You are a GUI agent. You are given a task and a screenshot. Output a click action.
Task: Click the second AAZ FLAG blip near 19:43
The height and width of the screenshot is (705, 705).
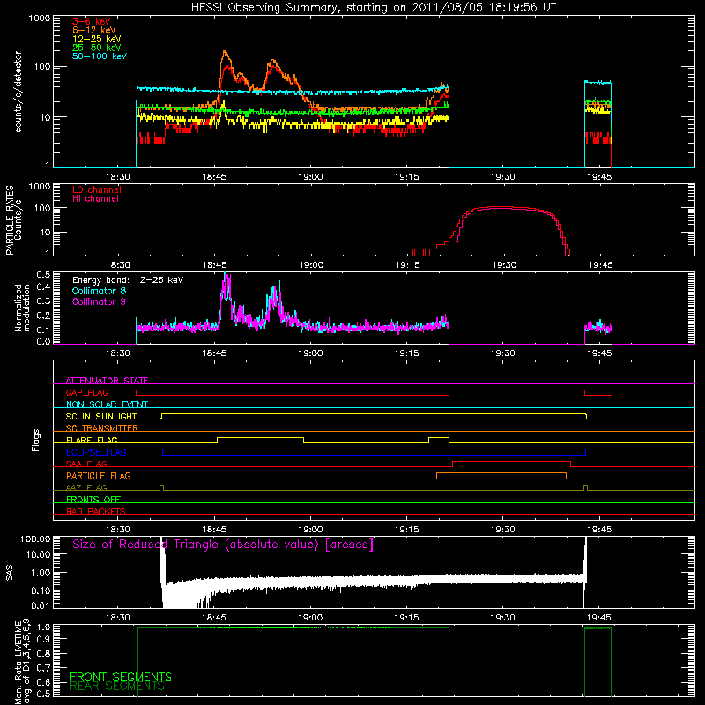tap(585, 487)
